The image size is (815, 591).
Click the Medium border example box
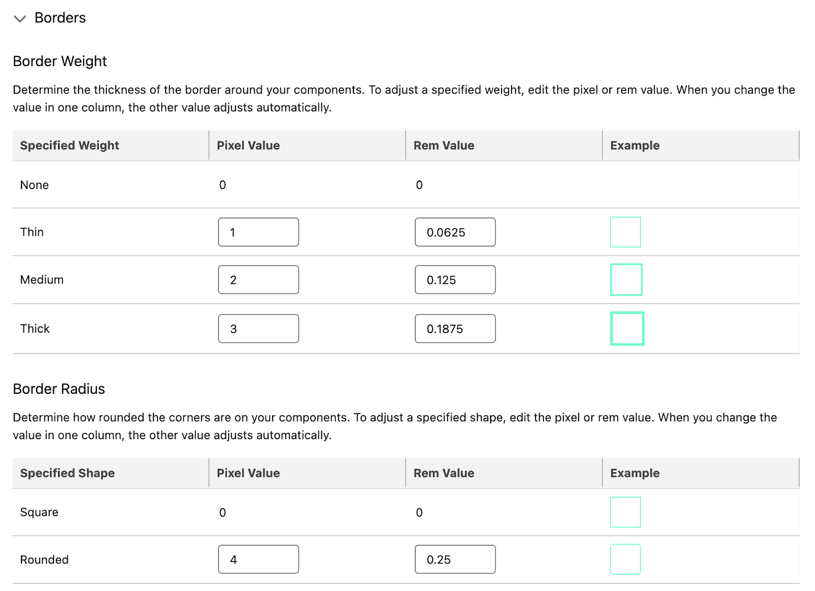627,280
